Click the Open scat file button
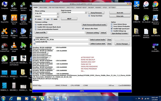161x101 pixels. (x=41, y=32)
